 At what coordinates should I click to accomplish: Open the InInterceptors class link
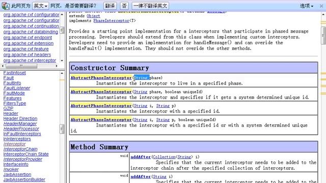pos(17,139)
